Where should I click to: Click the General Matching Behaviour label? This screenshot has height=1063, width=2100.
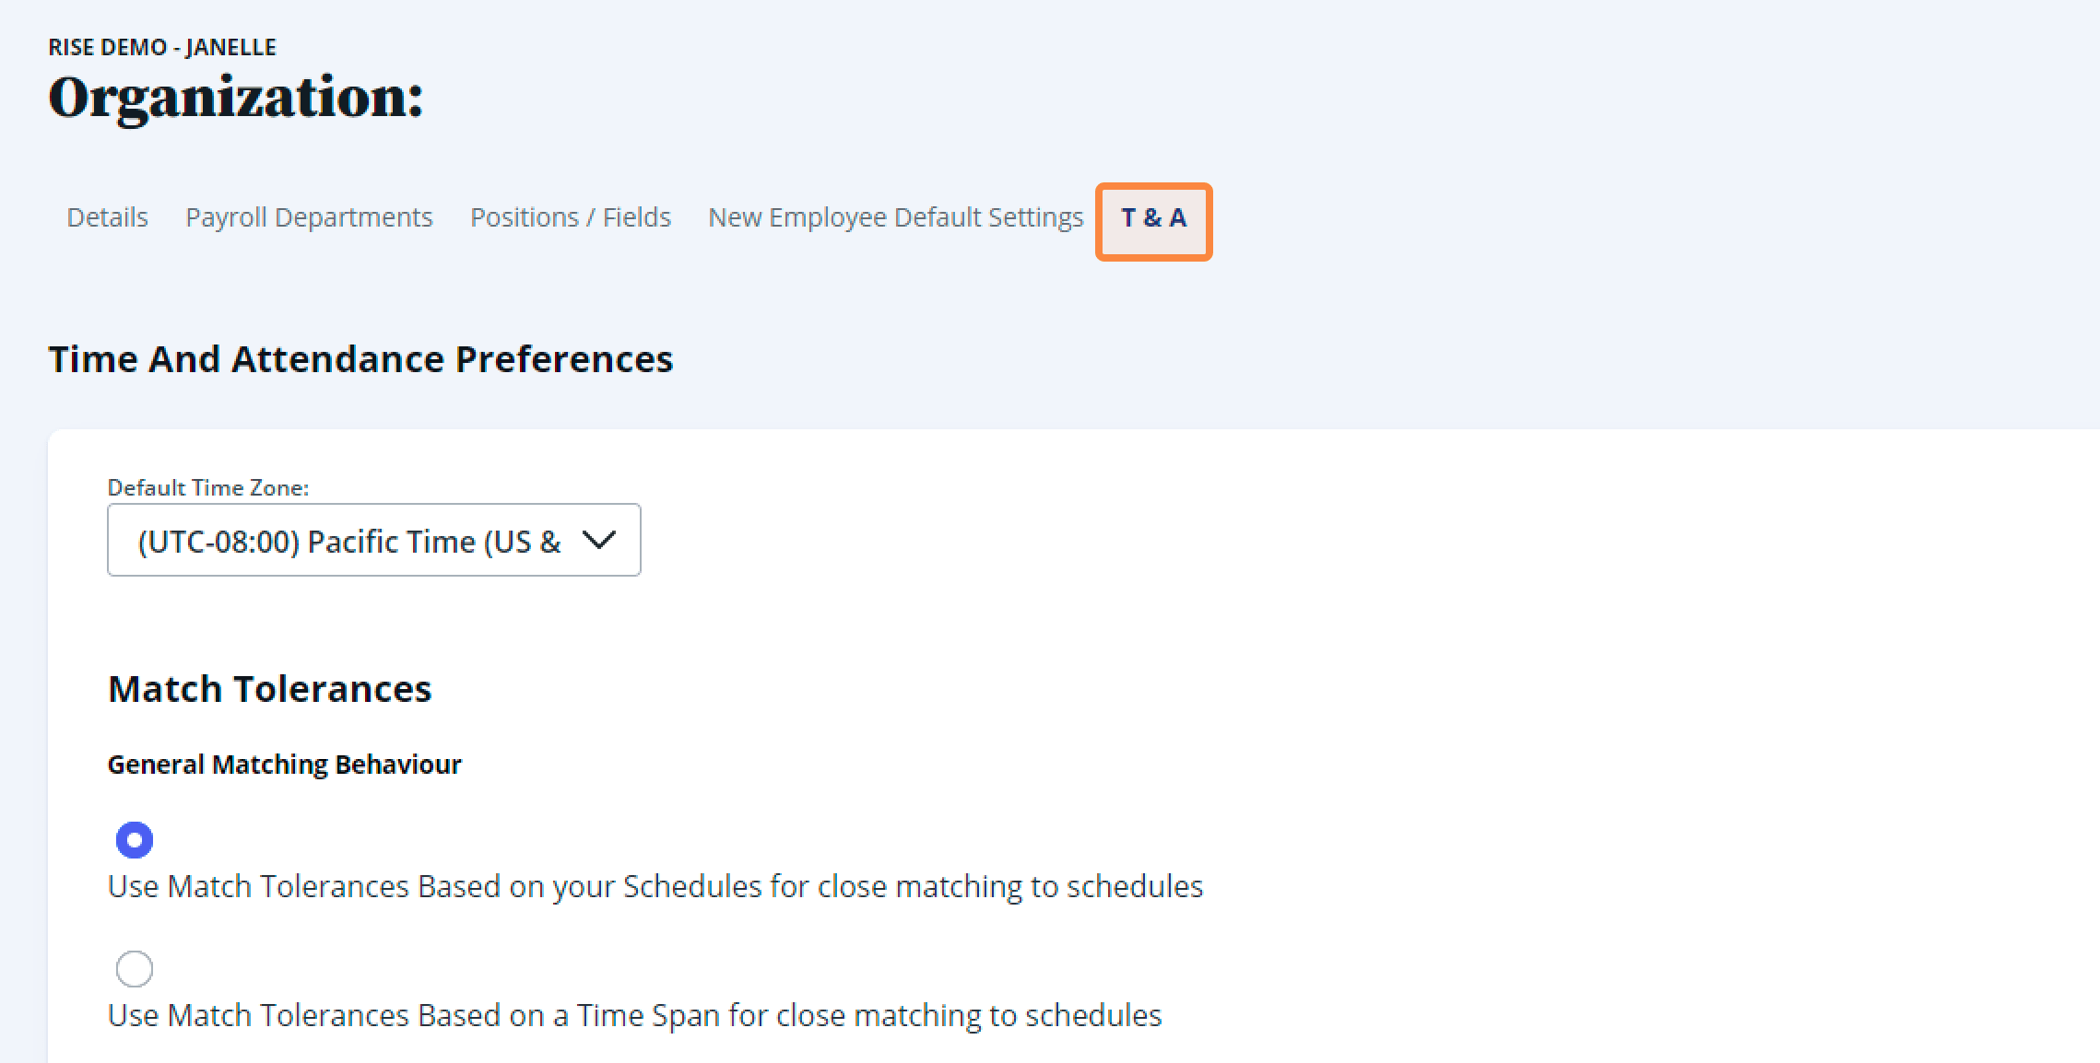tap(284, 764)
